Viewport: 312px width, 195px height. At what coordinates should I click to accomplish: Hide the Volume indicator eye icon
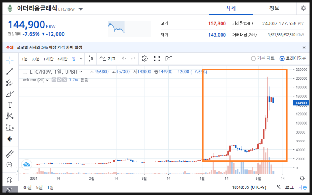54,80
